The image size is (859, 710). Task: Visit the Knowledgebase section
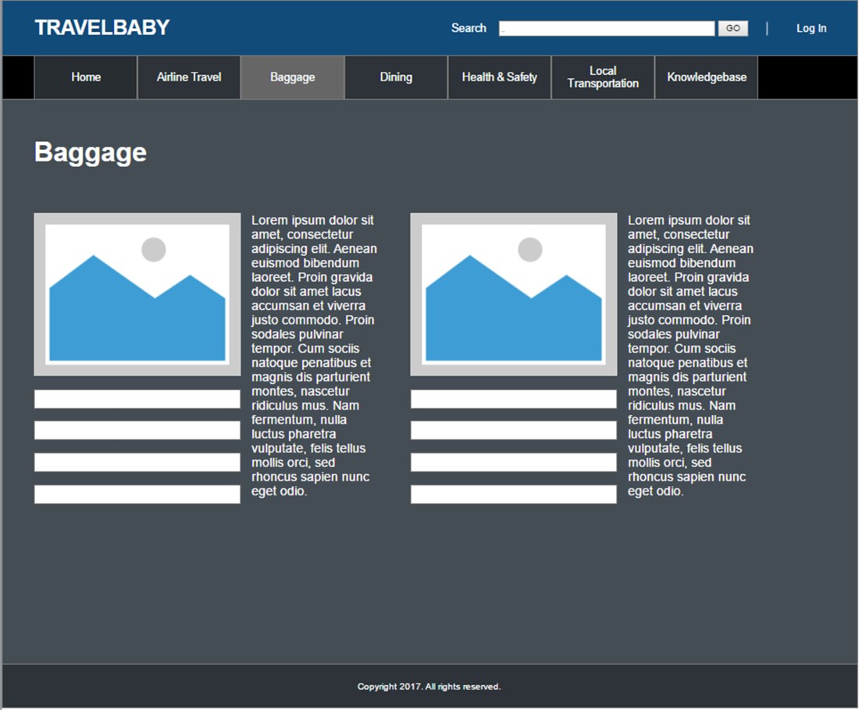[706, 76]
